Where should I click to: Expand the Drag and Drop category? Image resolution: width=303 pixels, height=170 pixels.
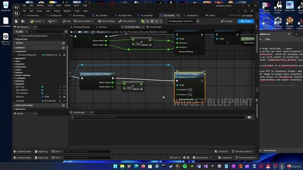click(14, 39)
